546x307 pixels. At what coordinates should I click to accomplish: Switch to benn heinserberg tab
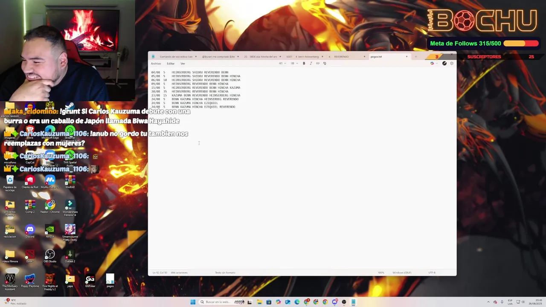[304, 57]
